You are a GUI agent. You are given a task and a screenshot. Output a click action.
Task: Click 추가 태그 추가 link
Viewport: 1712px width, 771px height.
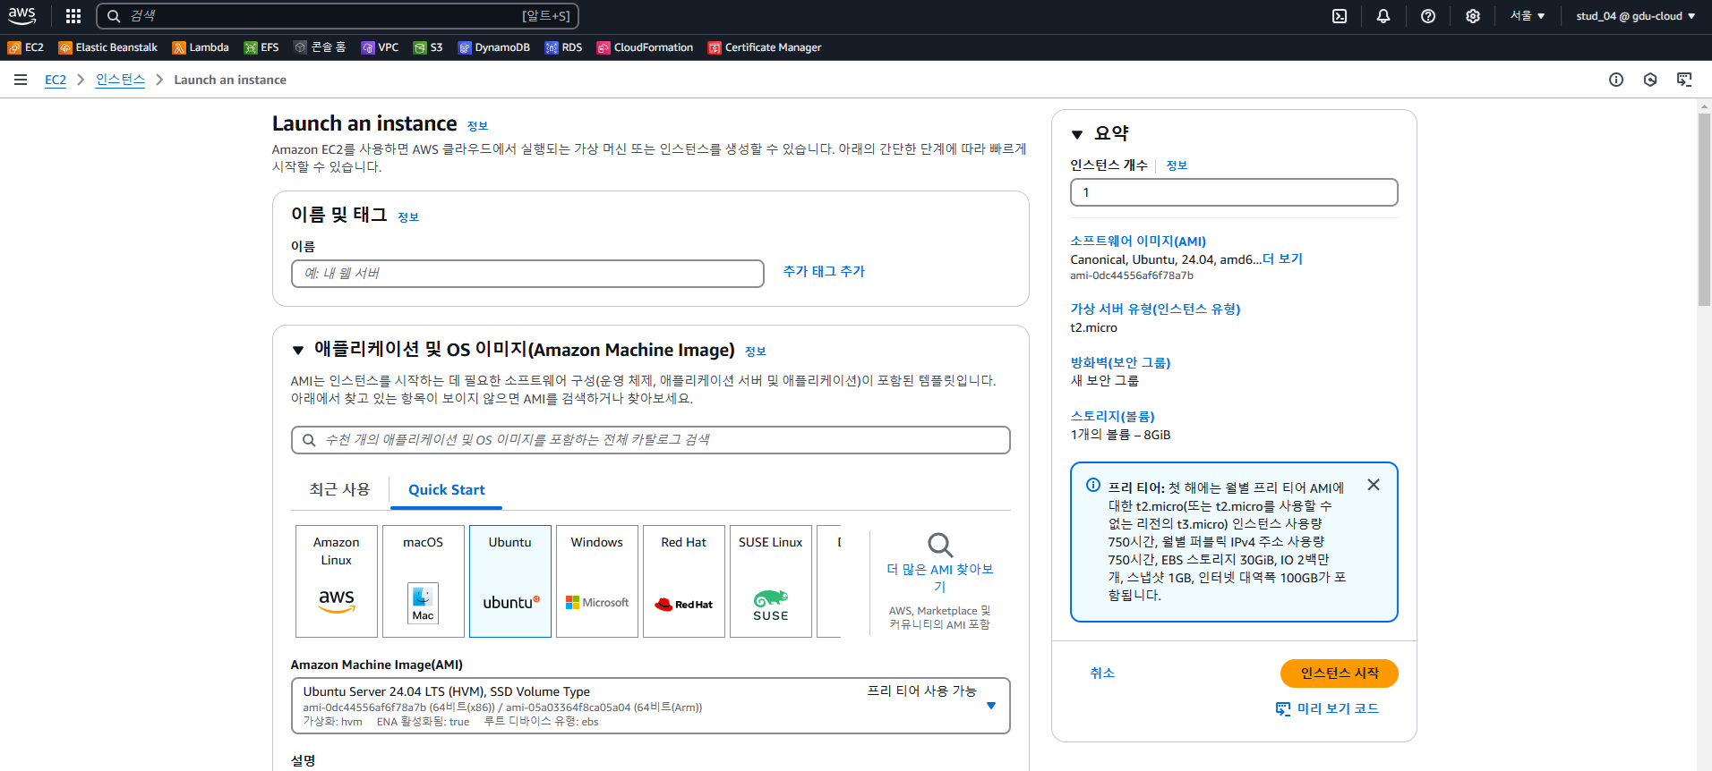point(824,271)
